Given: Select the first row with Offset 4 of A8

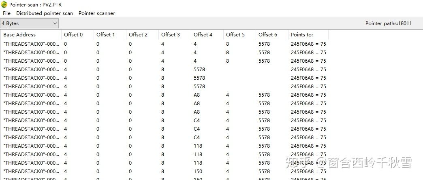Looking at the screenshot, I should click(164, 95).
